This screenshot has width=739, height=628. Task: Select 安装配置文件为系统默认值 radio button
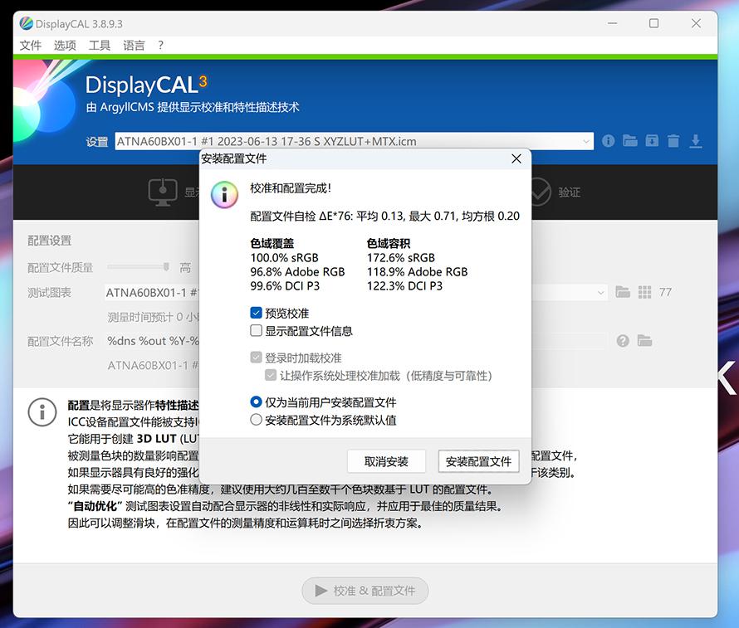256,420
